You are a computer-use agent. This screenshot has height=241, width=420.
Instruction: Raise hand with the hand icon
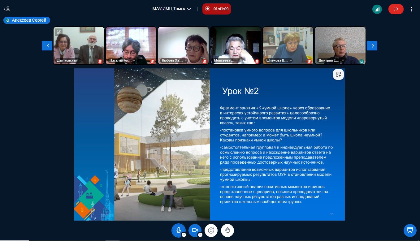point(227,230)
